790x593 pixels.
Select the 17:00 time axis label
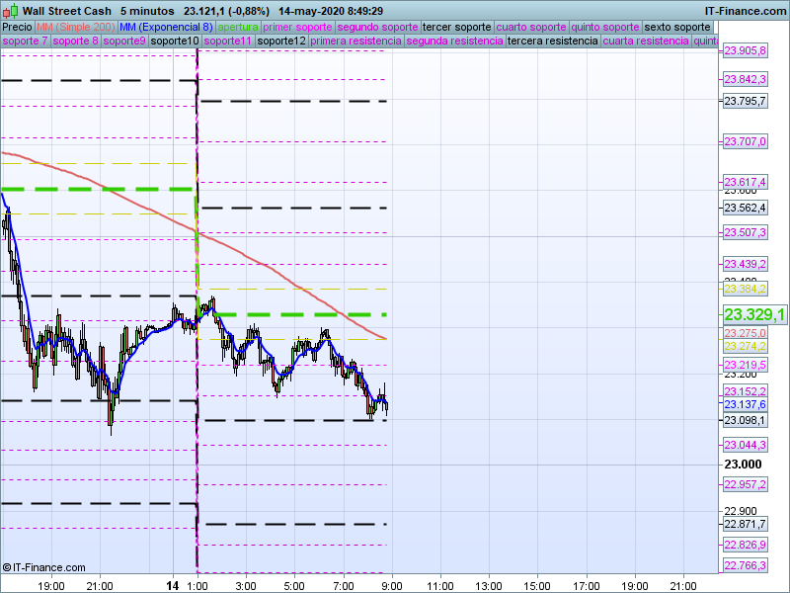click(x=587, y=586)
